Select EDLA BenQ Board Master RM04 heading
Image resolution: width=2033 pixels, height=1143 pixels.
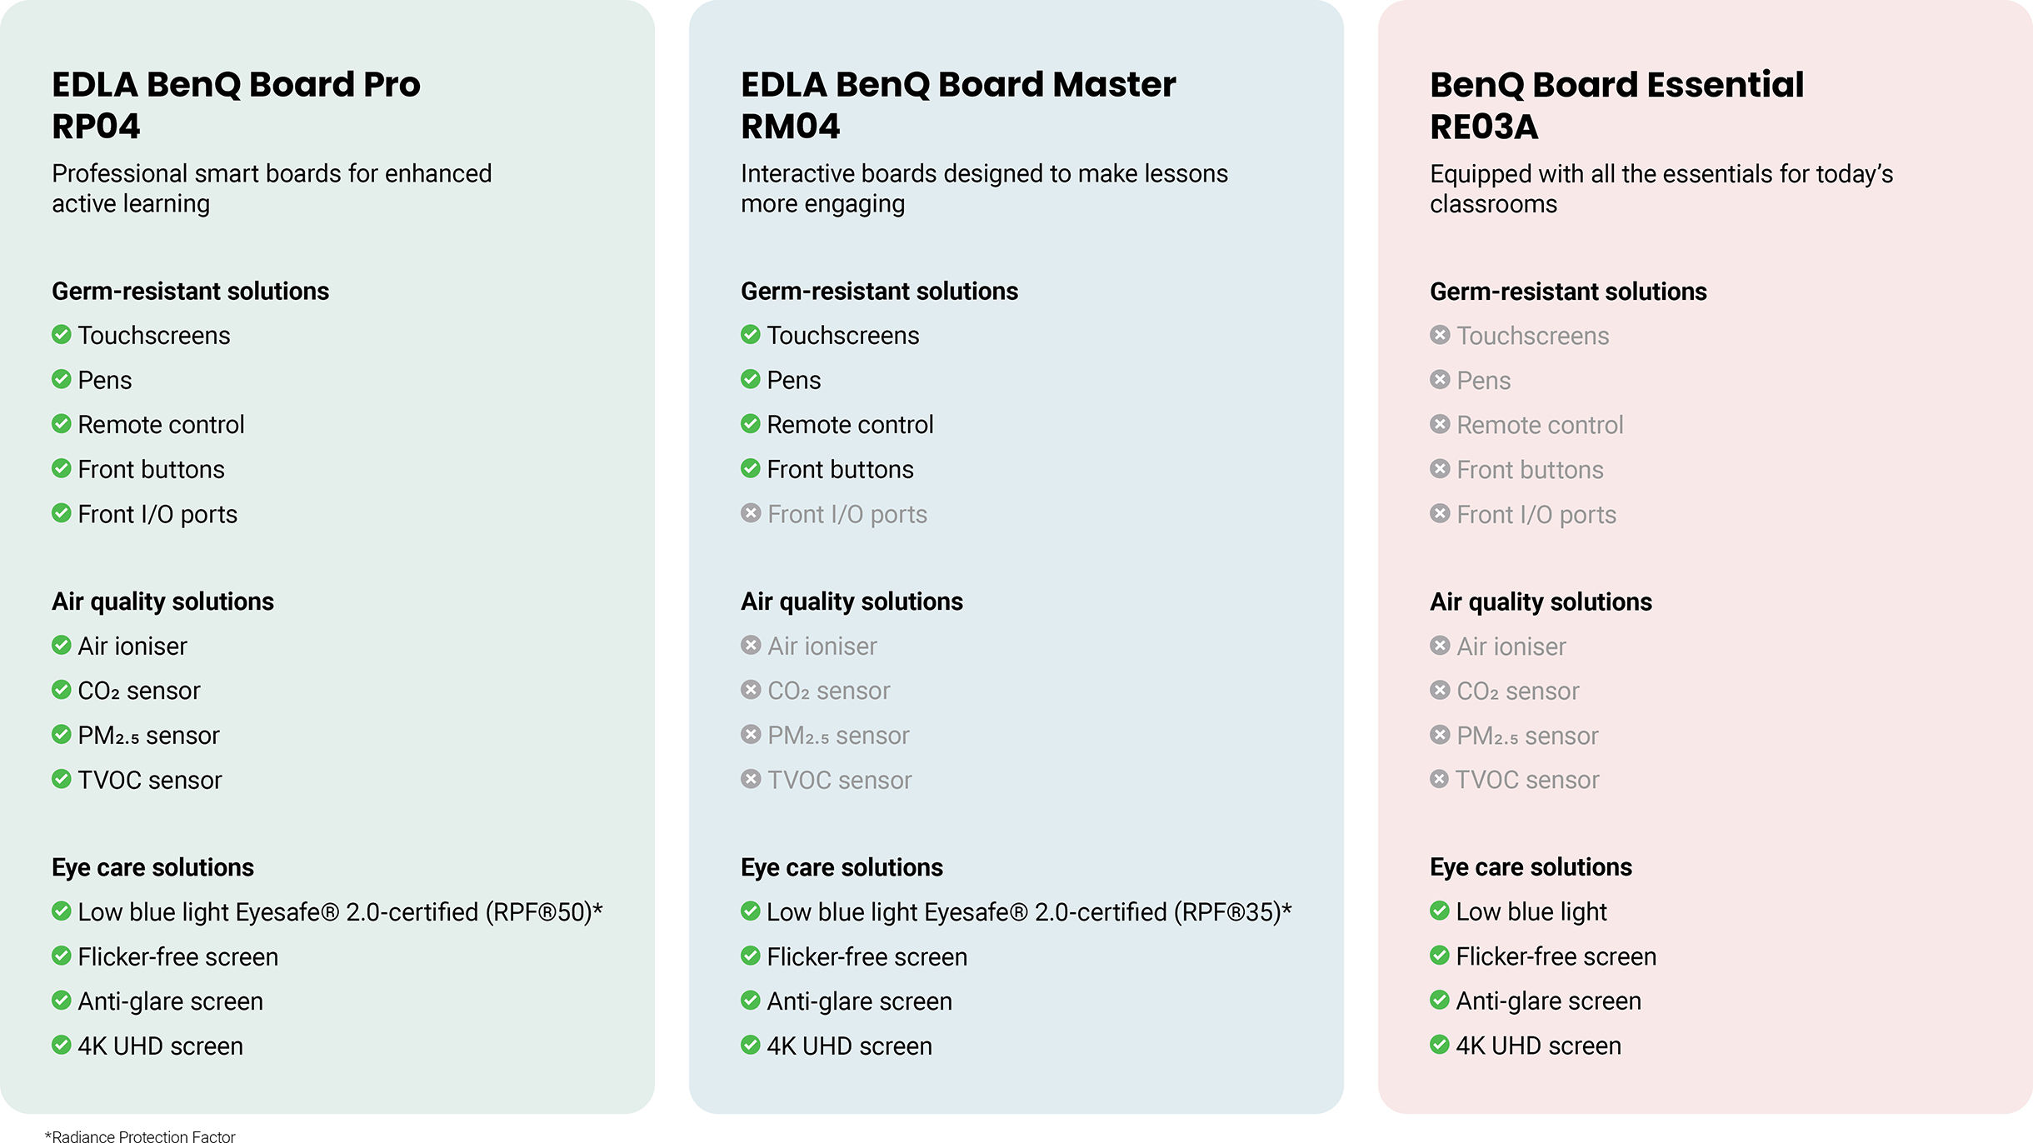(958, 105)
